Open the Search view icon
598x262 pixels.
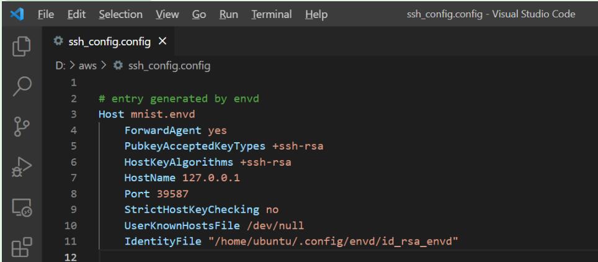tap(22, 86)
